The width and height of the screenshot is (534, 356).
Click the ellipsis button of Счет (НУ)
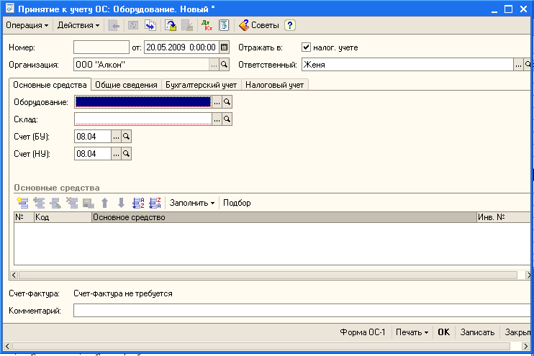116,154
